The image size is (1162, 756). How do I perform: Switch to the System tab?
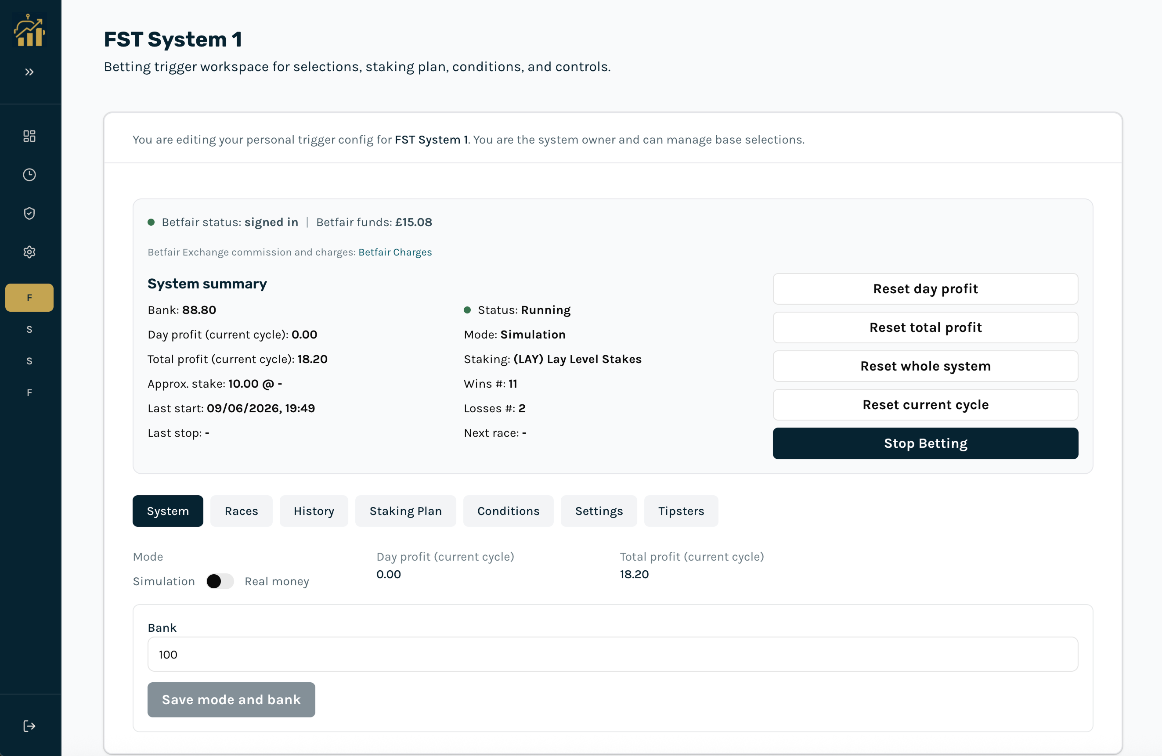coord(167,511)
